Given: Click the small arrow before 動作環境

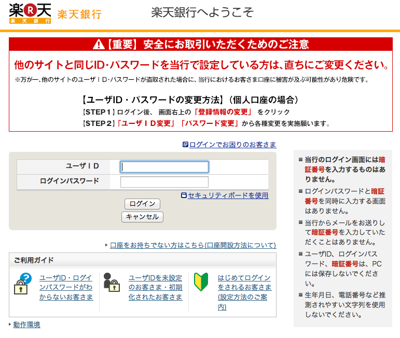Looking at the screenshot, I should pos(10,325).
